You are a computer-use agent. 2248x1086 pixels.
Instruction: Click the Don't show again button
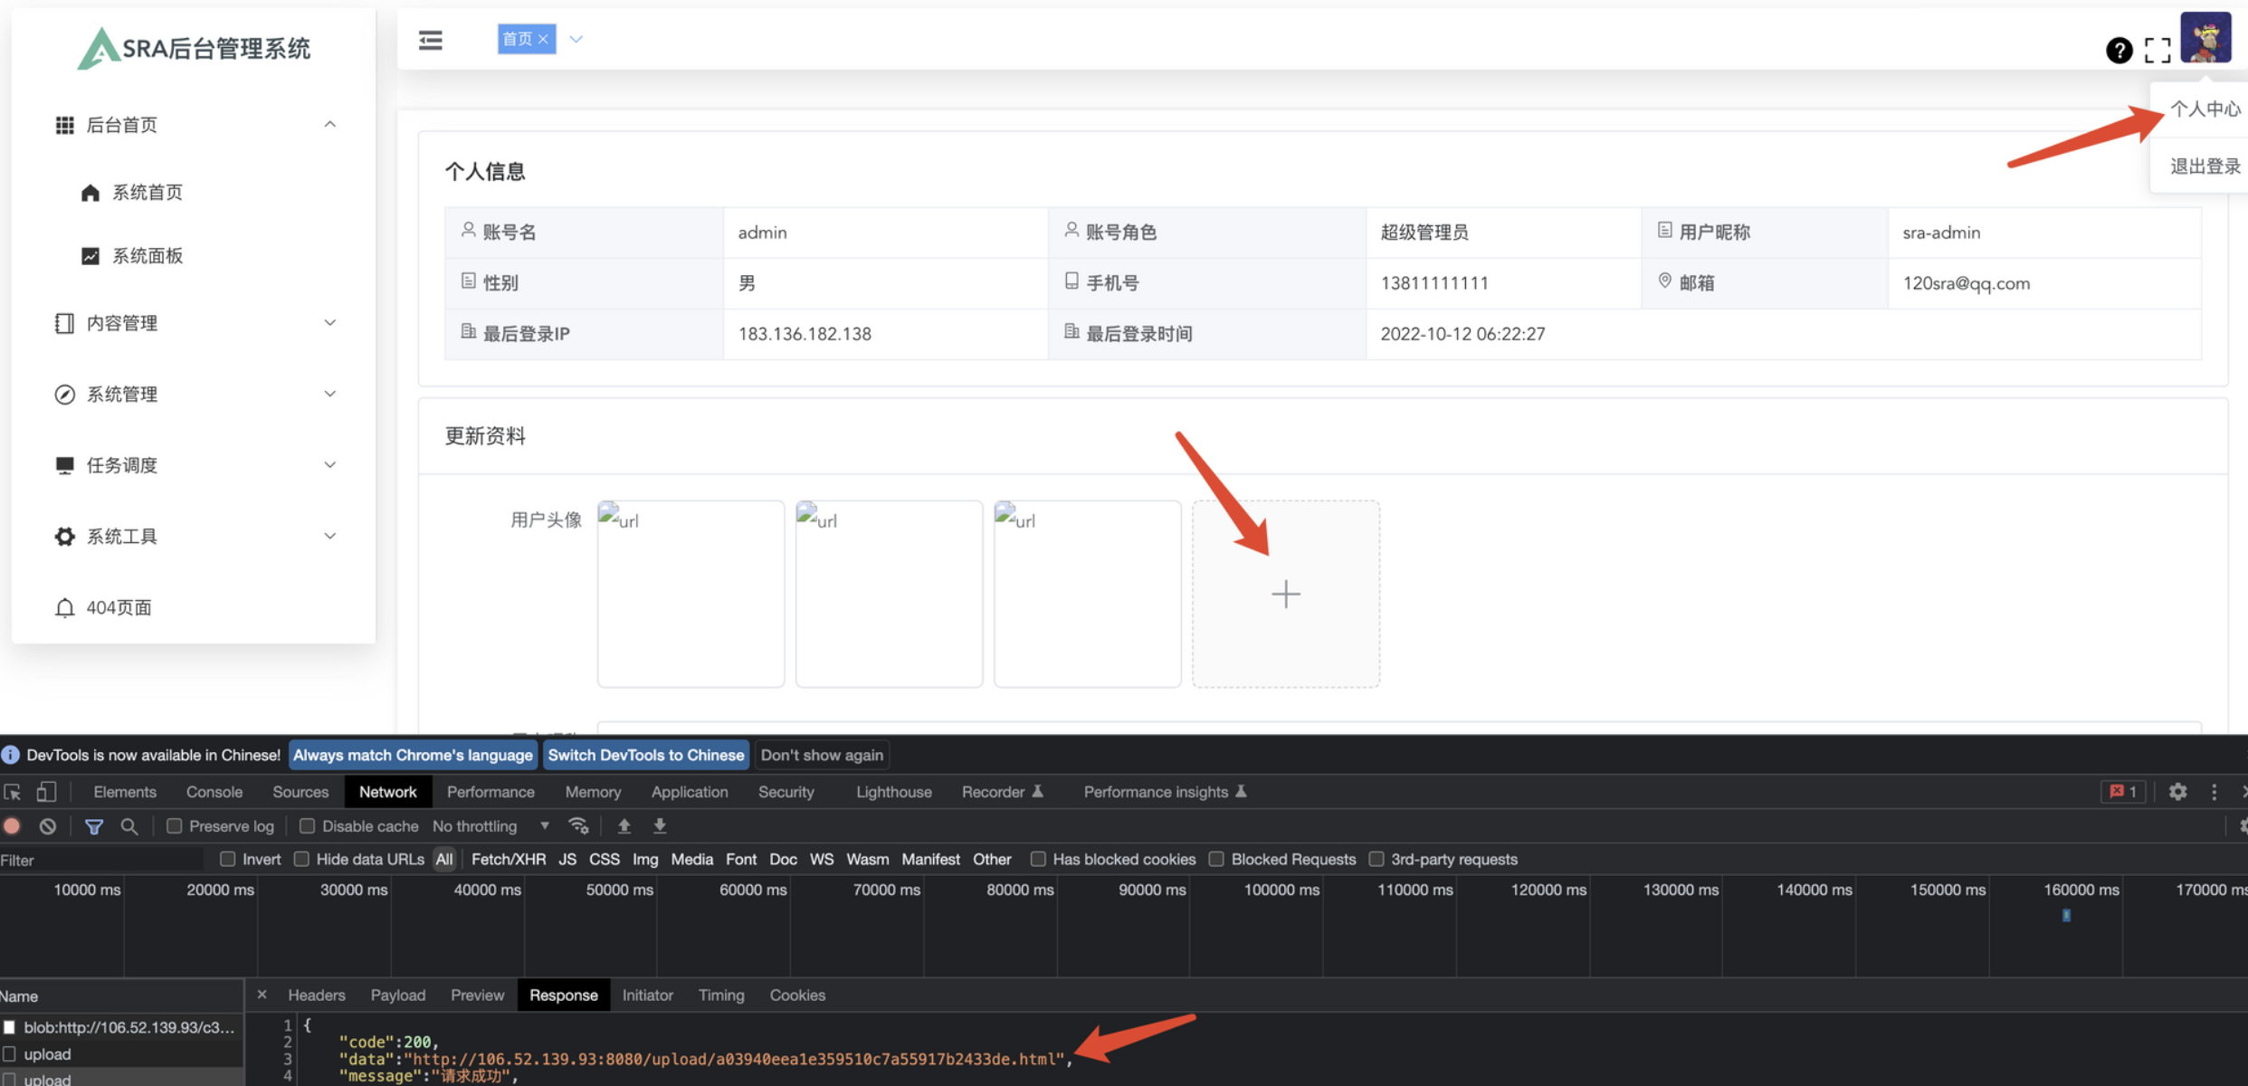[822, 755]
